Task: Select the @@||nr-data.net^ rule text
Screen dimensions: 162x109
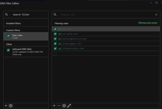Action: pos(68,34)
